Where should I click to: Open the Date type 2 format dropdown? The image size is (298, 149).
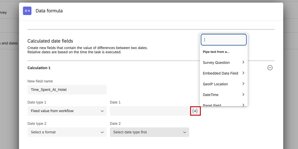coord(67,132)
